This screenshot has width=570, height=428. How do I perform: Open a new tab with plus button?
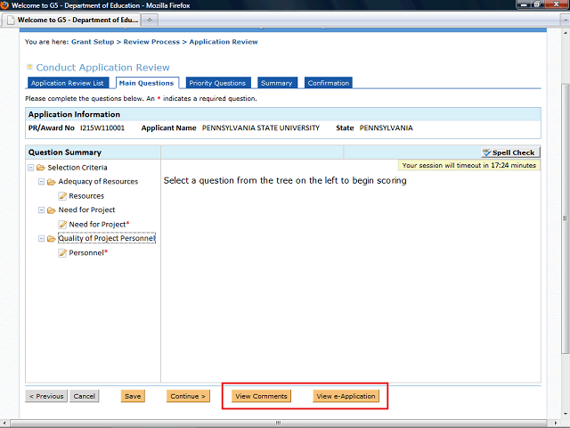(x=150, y=20)
